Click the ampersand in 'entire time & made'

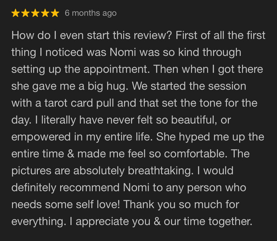point(71,154)
